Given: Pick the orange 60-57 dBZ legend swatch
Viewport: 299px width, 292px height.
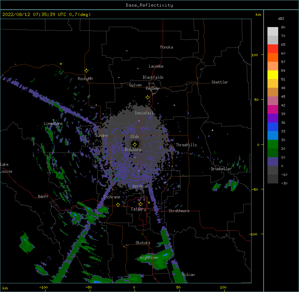Looking at the screenshot, I should pos(273,58).
